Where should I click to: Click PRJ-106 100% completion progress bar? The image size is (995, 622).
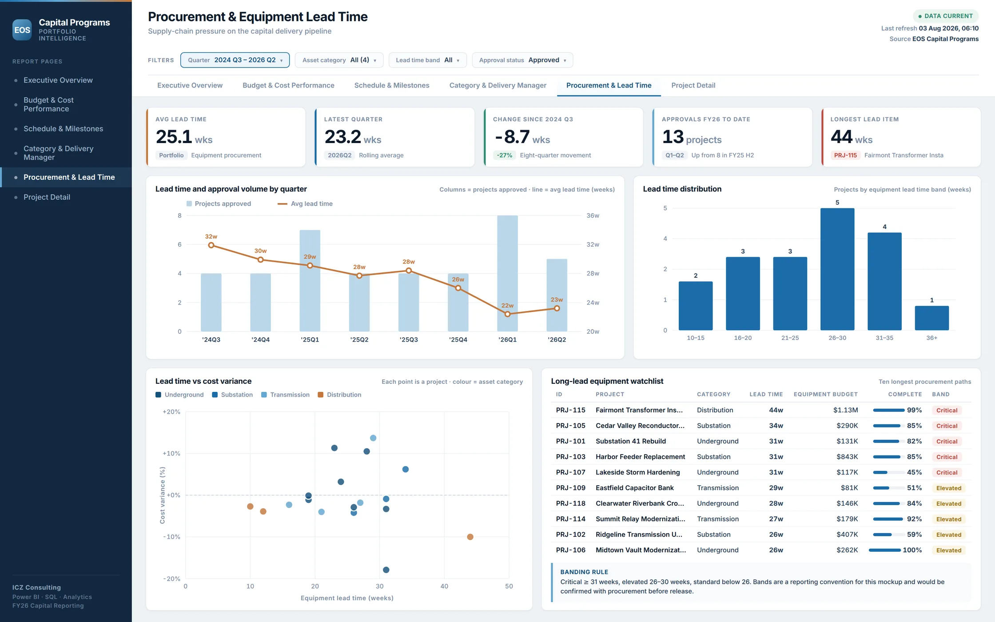[x=885, y=550]
